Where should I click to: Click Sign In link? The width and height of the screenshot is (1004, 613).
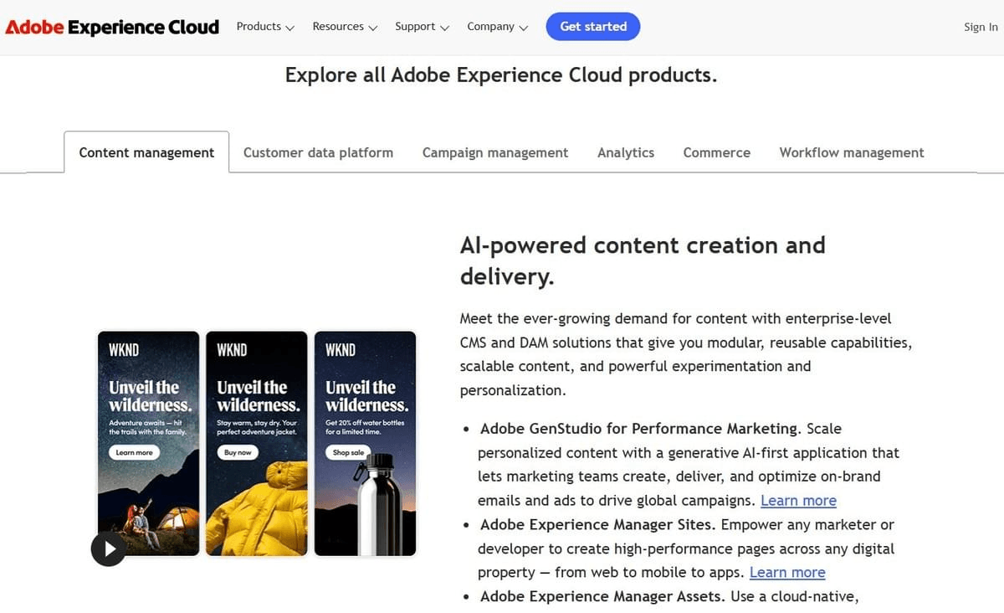tap(981, 27)
